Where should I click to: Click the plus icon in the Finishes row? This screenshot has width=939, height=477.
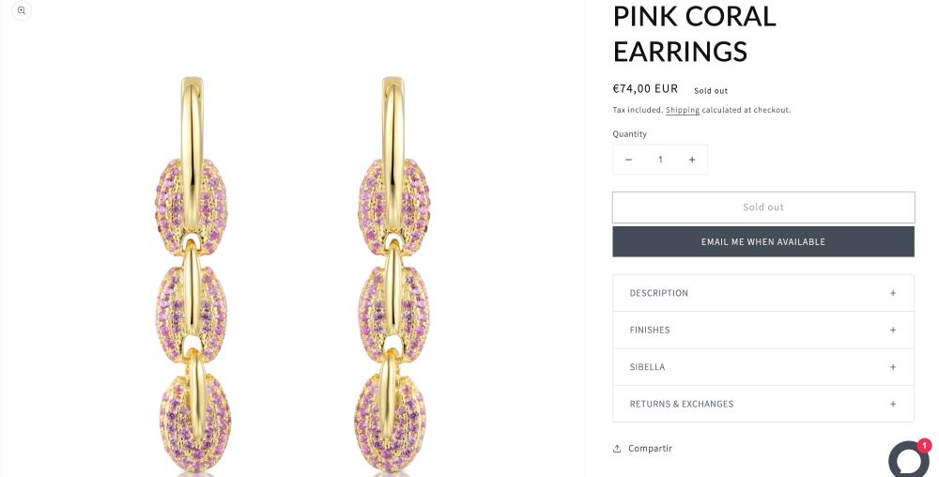click(x=893, y=331)
